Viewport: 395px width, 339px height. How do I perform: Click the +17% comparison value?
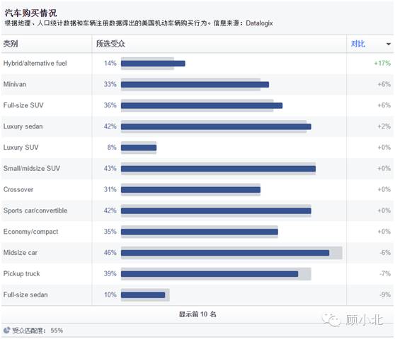tap(382, 63)
